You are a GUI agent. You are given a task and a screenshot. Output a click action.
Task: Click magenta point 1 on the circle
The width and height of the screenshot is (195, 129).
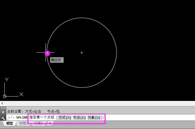coord(47,53)
